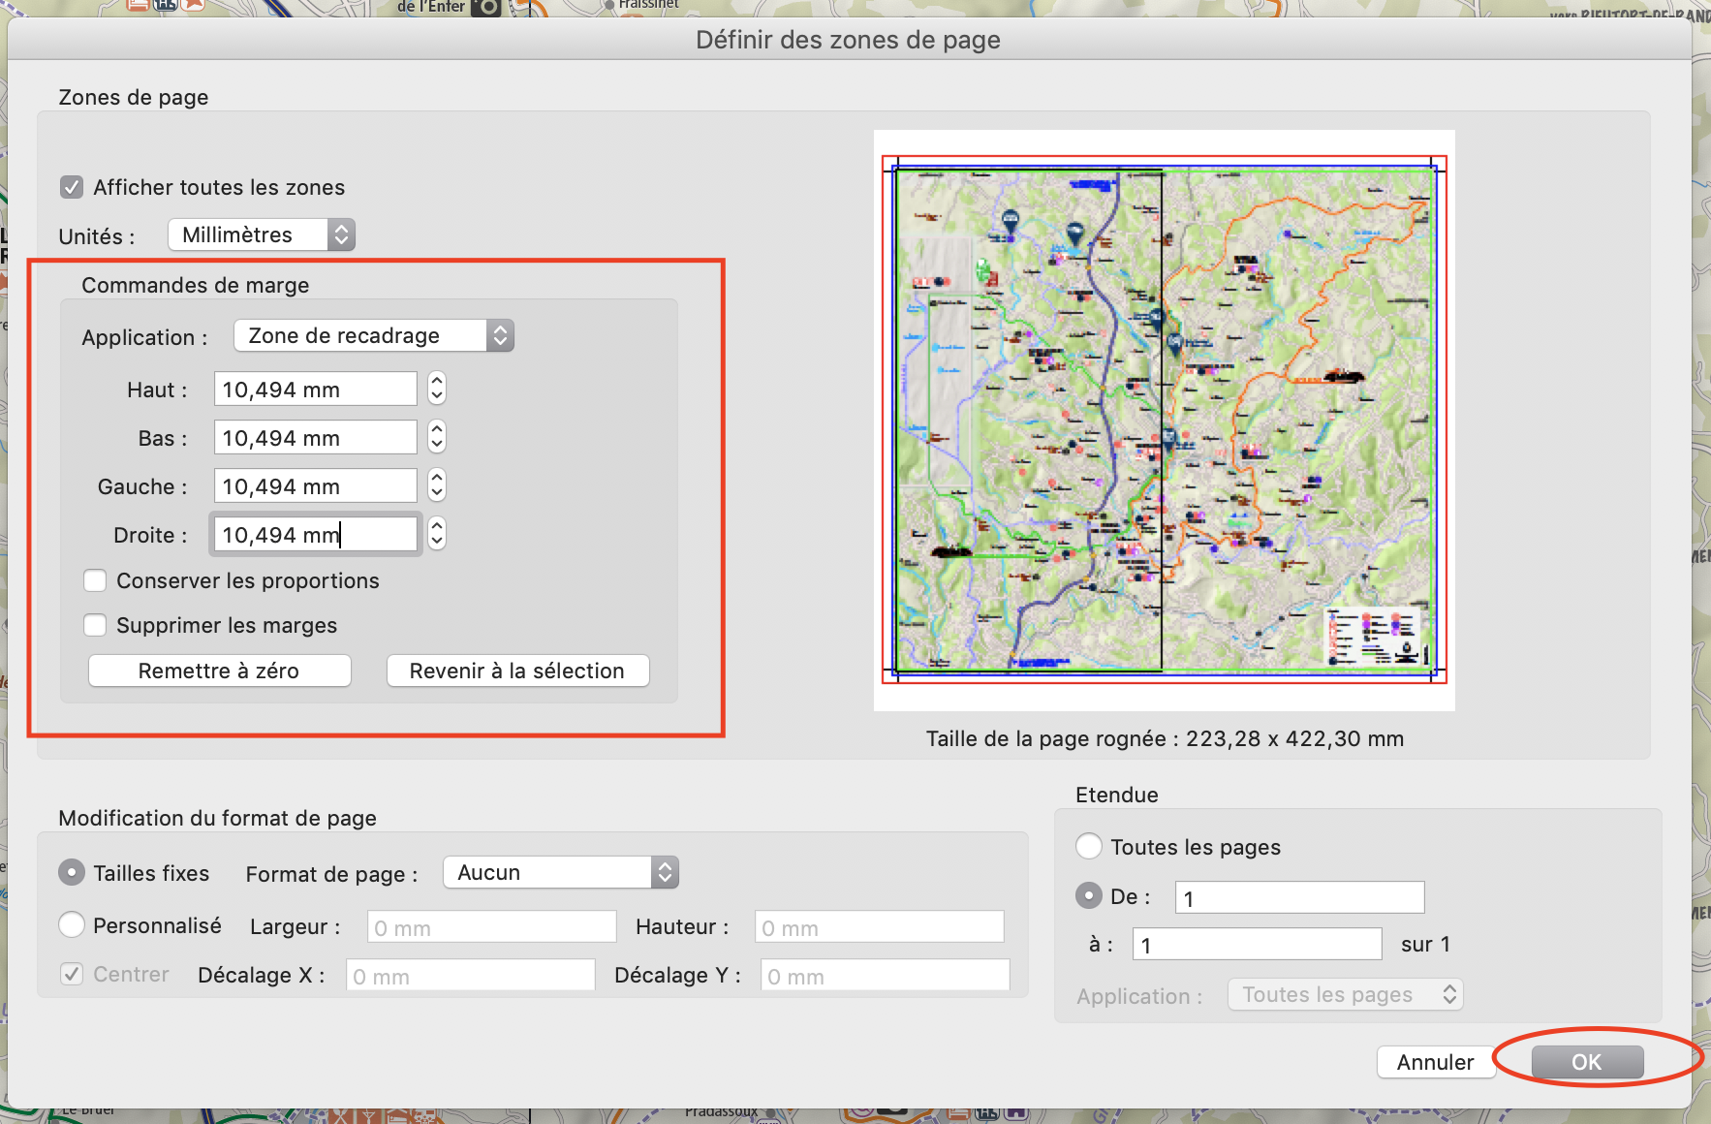Open the Zone de recadrage dropdown
This screenshot has width=1711, height=1124.
coord(373,335)
